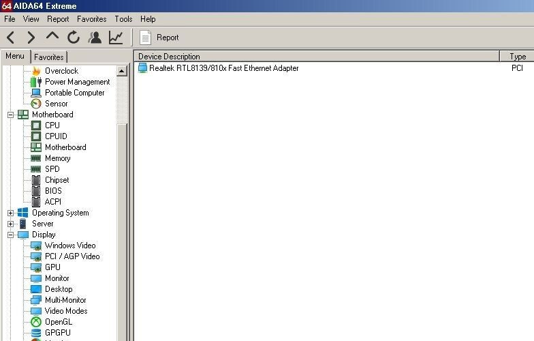Go forward with the right arrow icon
The width and height of the screenshot is (534, 341).
click(x=31, y=38)
